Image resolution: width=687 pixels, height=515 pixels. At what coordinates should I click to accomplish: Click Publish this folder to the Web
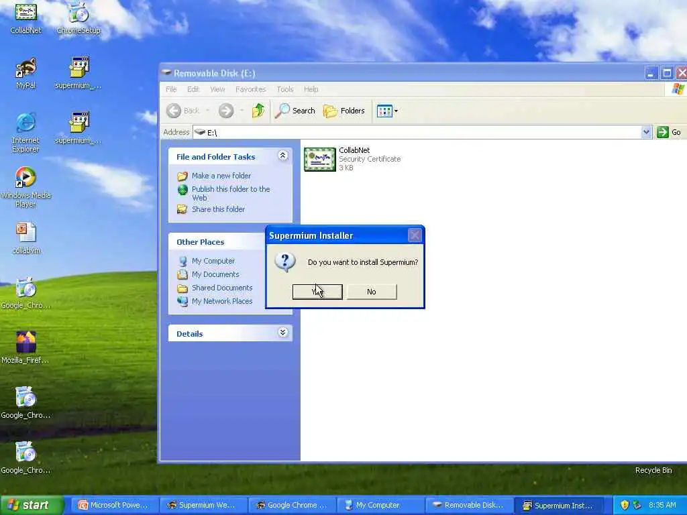[x=231, y=193]
